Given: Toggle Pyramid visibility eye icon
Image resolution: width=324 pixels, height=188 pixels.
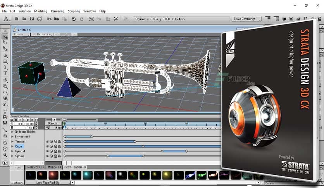Looking at the screenshot, I should click(x=47, y=151).
